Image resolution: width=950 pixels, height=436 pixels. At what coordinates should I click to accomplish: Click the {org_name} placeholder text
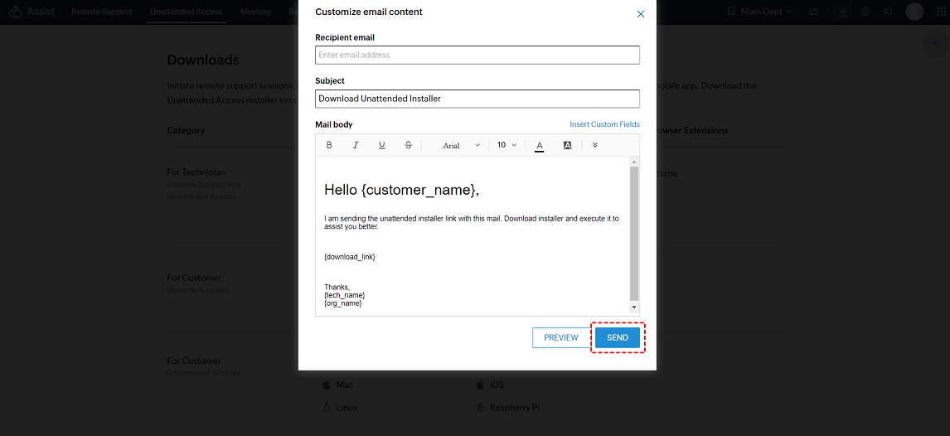[343, 303]
